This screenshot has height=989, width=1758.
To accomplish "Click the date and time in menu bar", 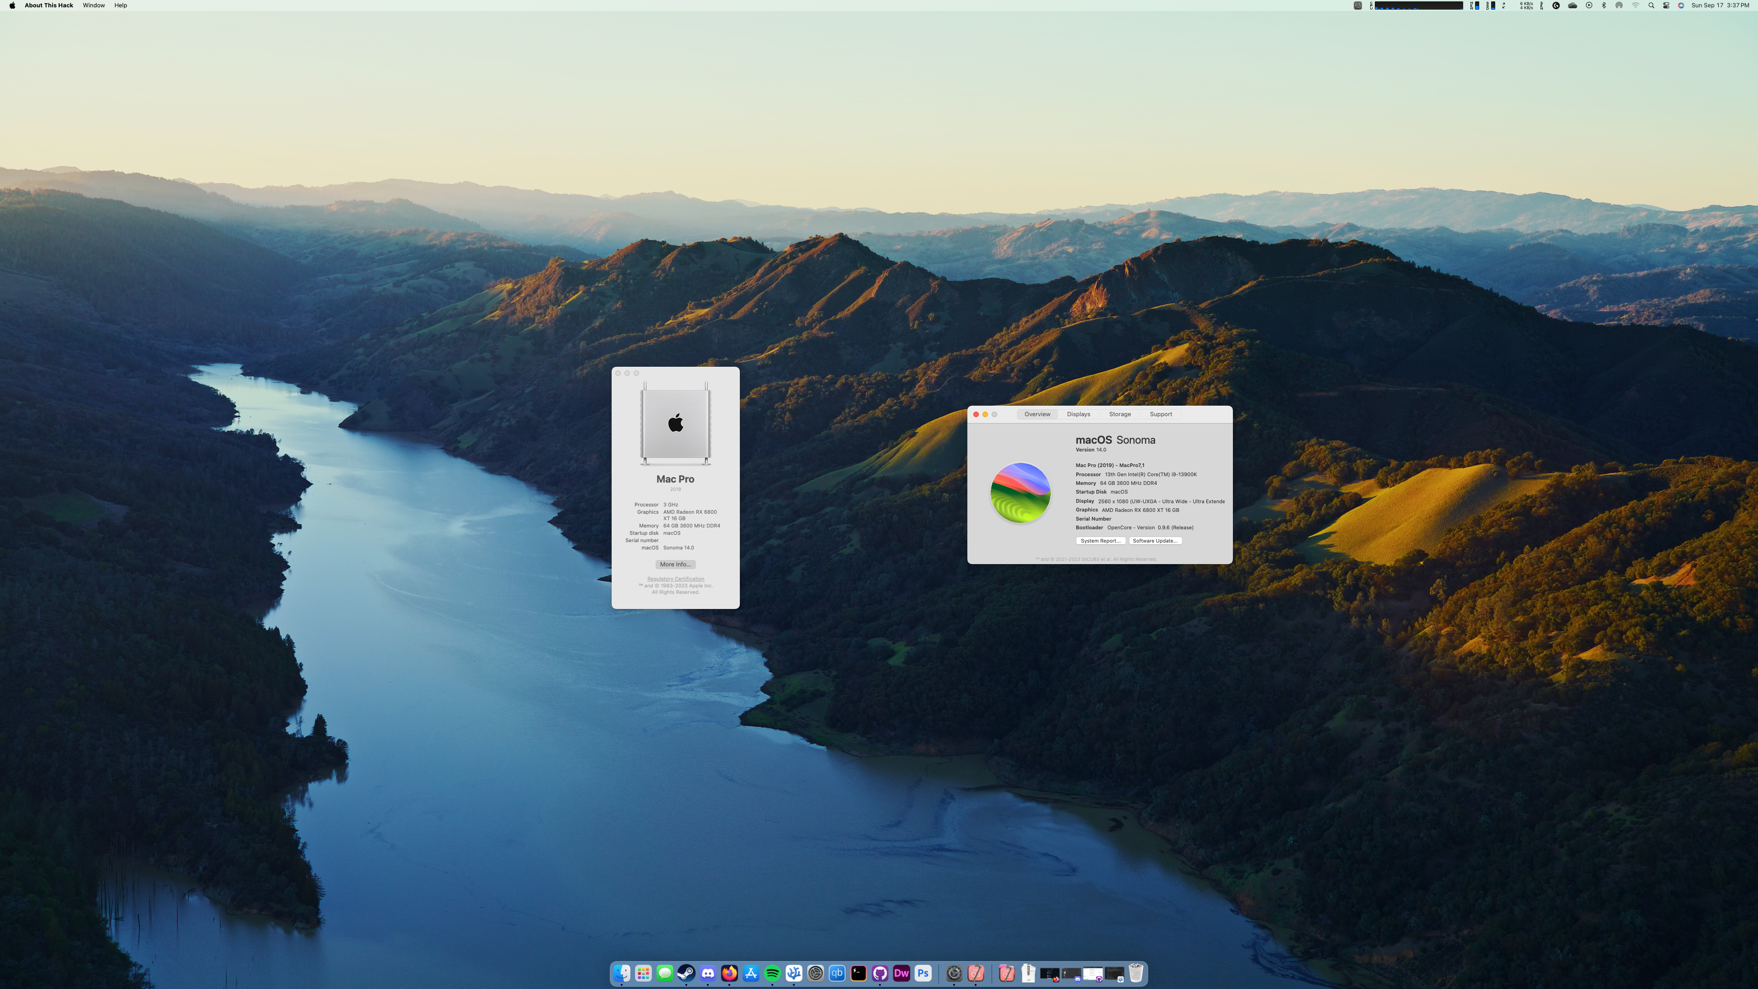I will pos(1720,5).
